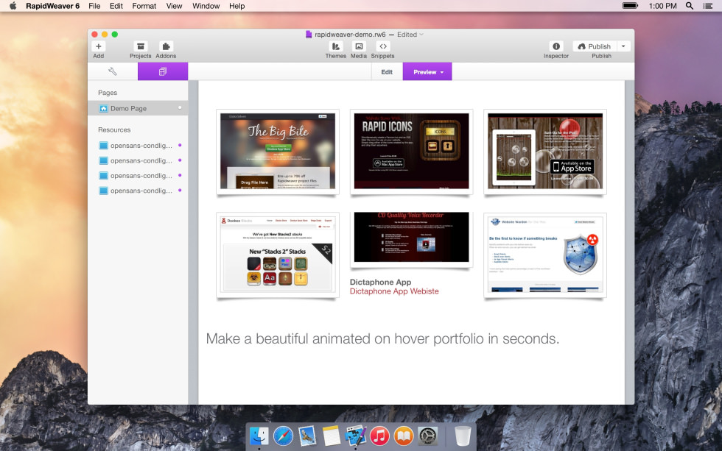Expand the Edited title dropdown chevron
This screenshot has height=451, width=722.
point(421,35)
